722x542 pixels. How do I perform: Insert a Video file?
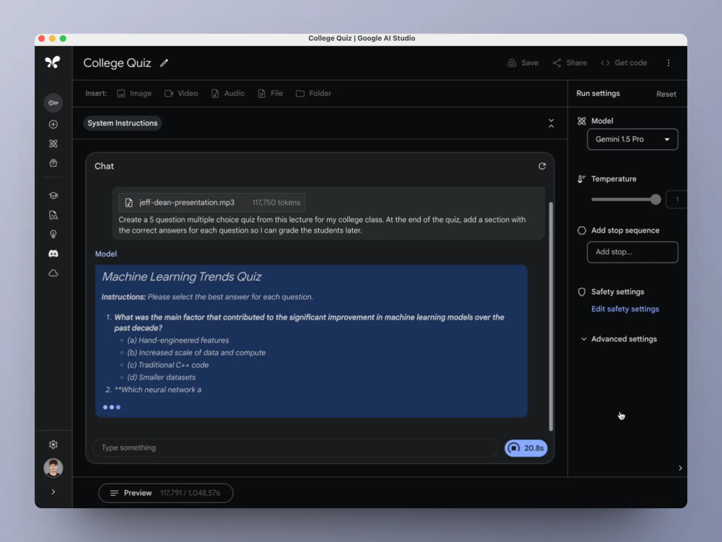point(181,93)
